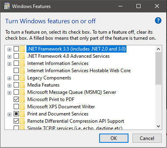Screen dimensions: 167x148
Task: Click folder icon beside Print and Document Services
Action: tap(22, 114)
